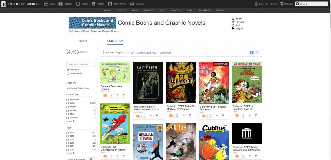331x160 pixels.
Task: Open the PROJECTS menu link
Action: (149, 10)
